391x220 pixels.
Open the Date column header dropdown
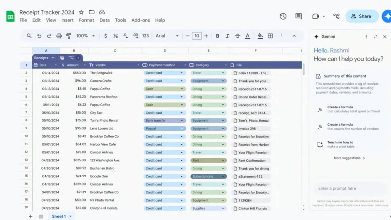coord(56,65)
